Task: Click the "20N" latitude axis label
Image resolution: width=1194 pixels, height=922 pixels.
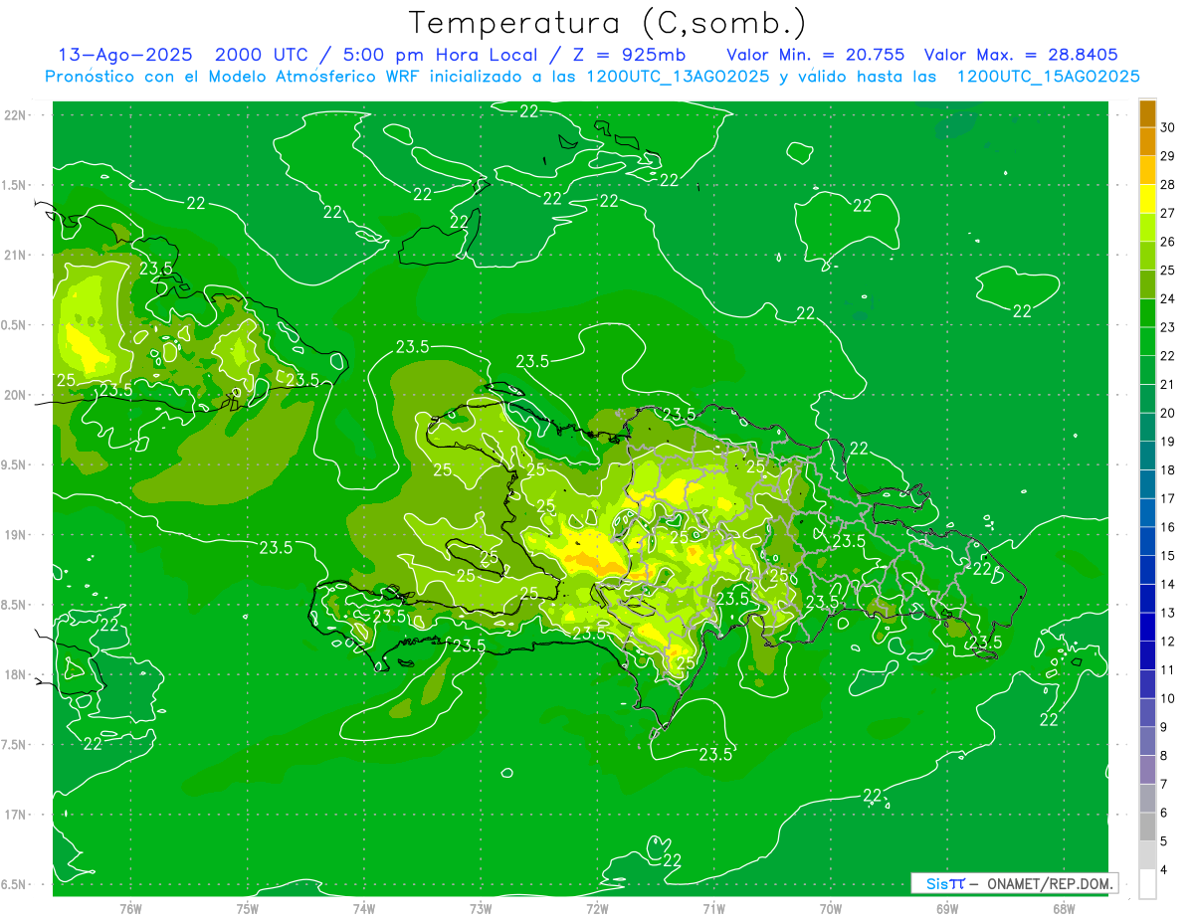Action: click(16, 395)
